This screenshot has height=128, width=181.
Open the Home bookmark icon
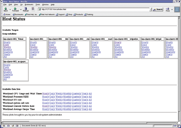[x=7, y=14]
